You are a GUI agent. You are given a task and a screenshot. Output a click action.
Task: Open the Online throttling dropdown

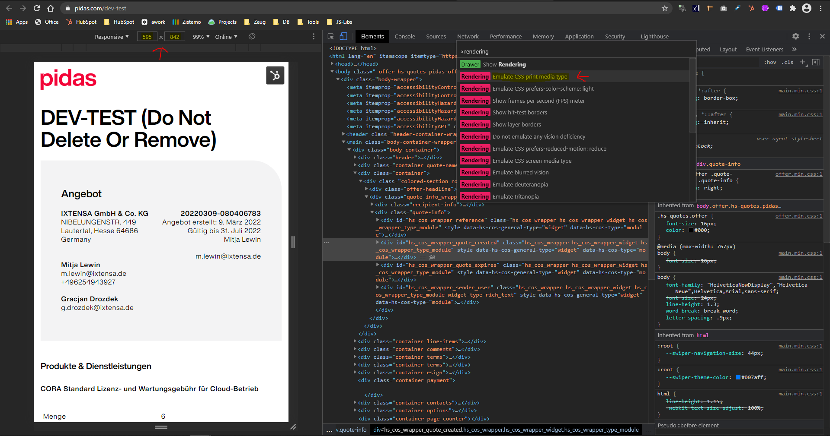(226, 37)
